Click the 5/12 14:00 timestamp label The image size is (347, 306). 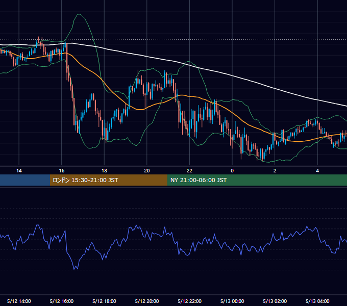(x=19, y=301)
